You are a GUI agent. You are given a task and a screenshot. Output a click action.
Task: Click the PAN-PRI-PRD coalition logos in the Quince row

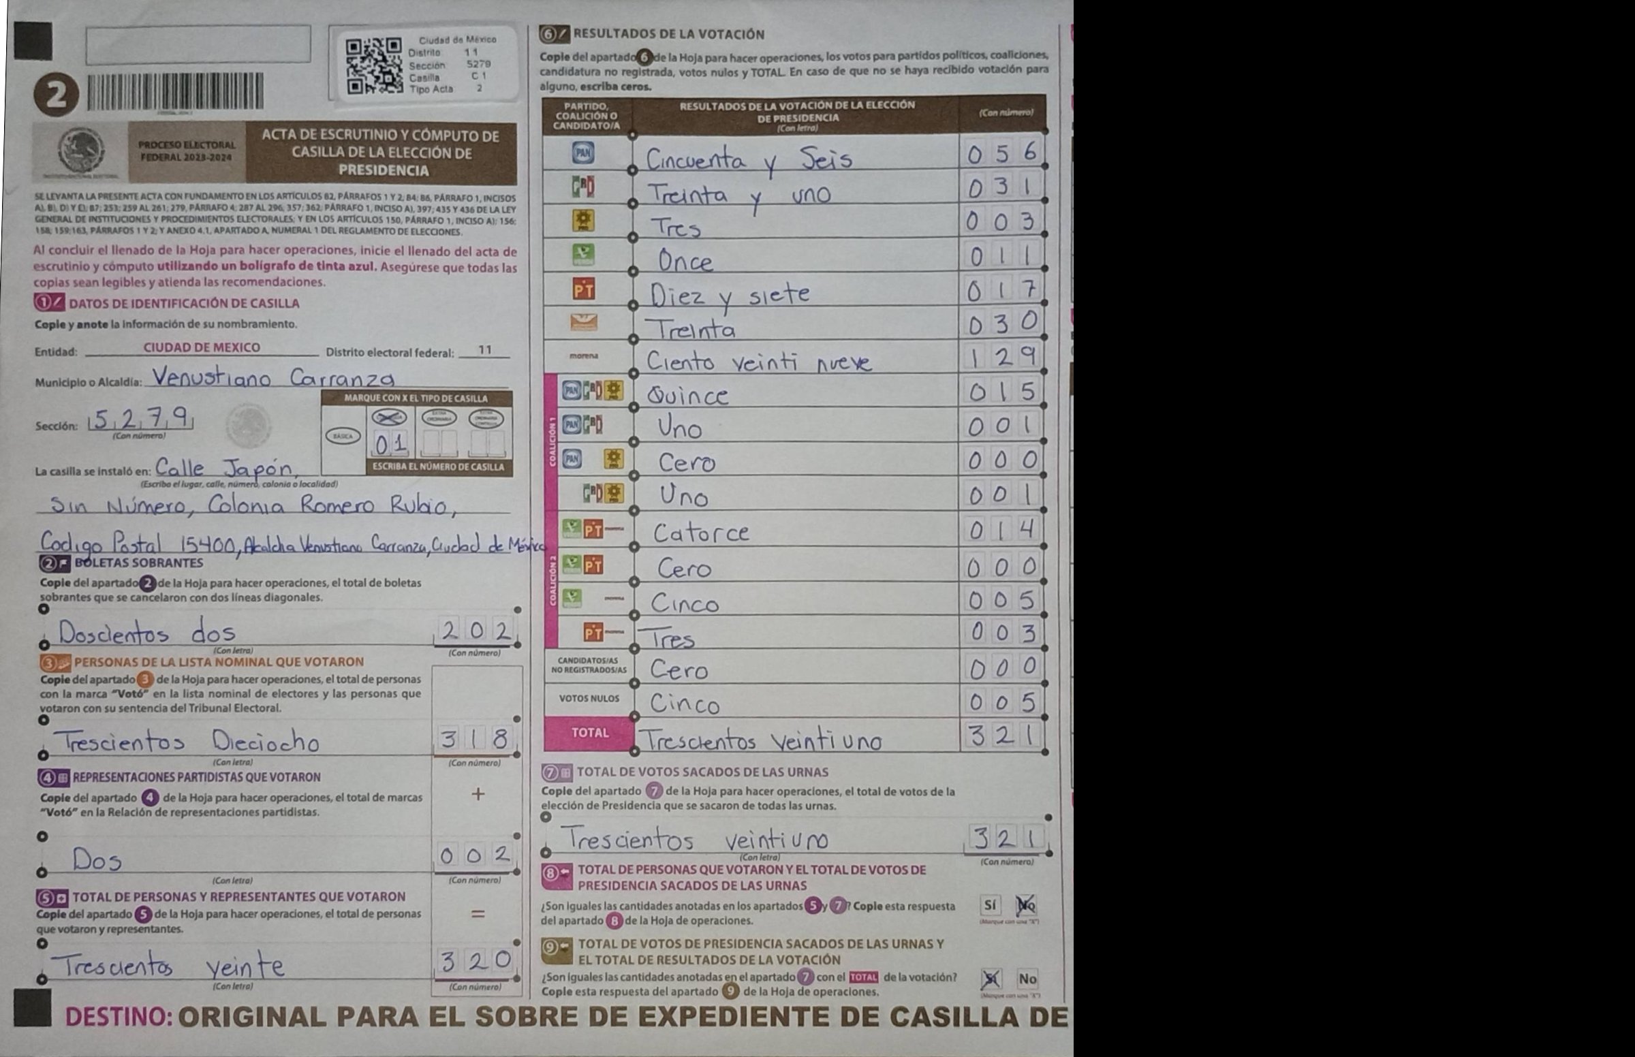[593, 390]
